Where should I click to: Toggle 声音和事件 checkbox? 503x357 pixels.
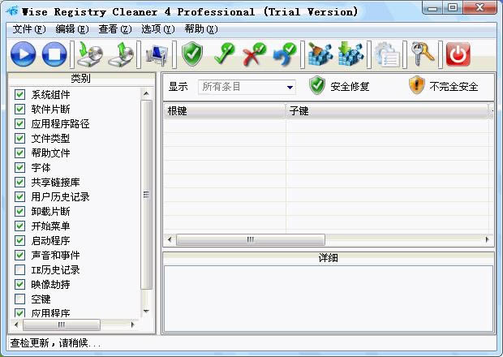click(x=20, y=255)
